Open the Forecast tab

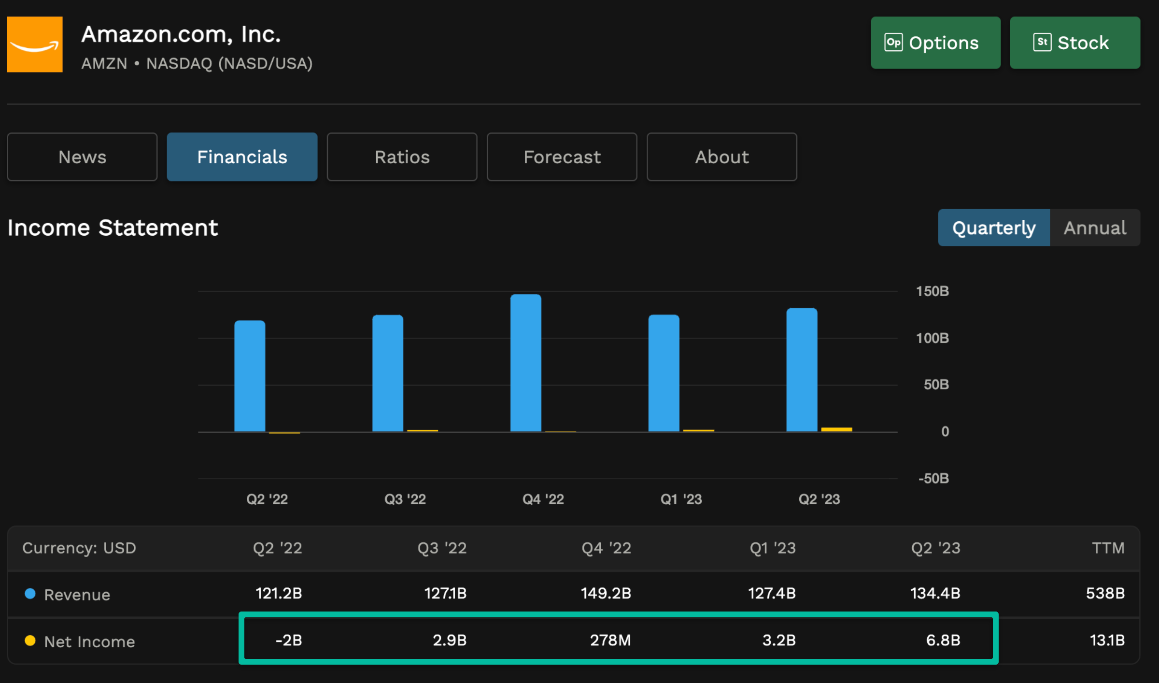[562, 157]
